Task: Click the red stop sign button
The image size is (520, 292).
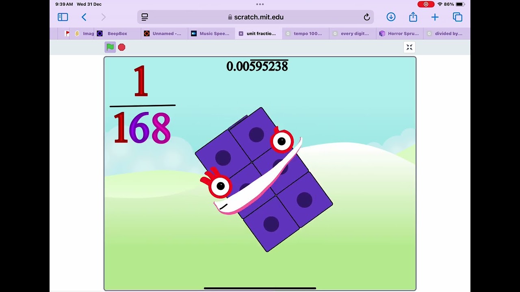Action: [x=121, y=47]
